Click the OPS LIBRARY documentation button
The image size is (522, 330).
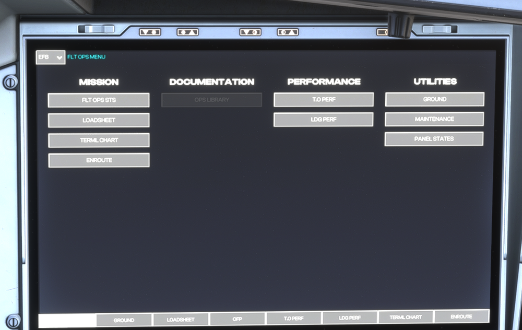coord(211,100)
